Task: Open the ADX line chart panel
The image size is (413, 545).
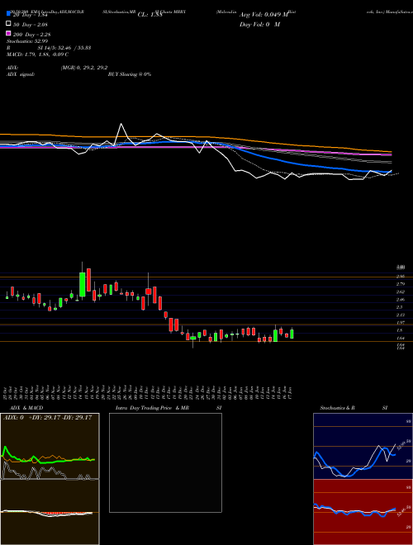Action: point(50,446)
